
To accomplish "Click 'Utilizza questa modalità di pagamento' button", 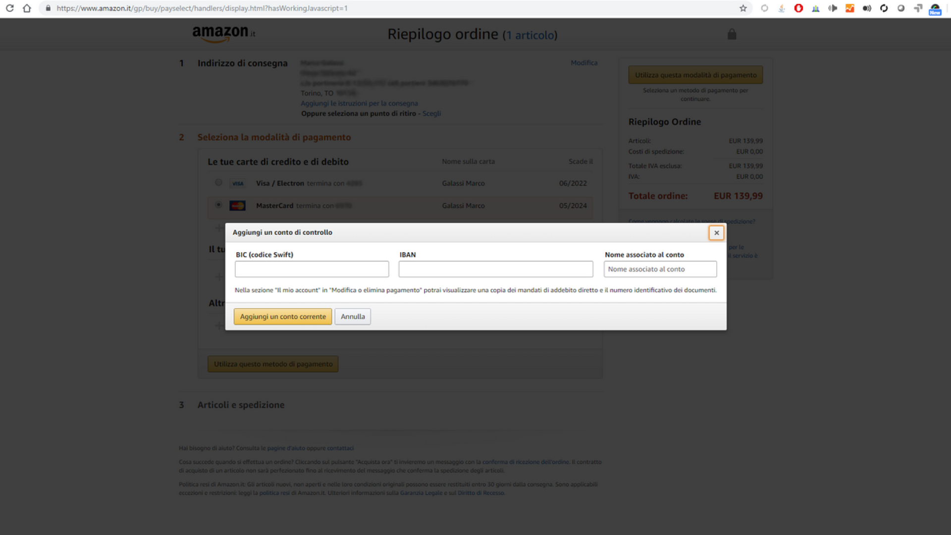I will (695, 75).
